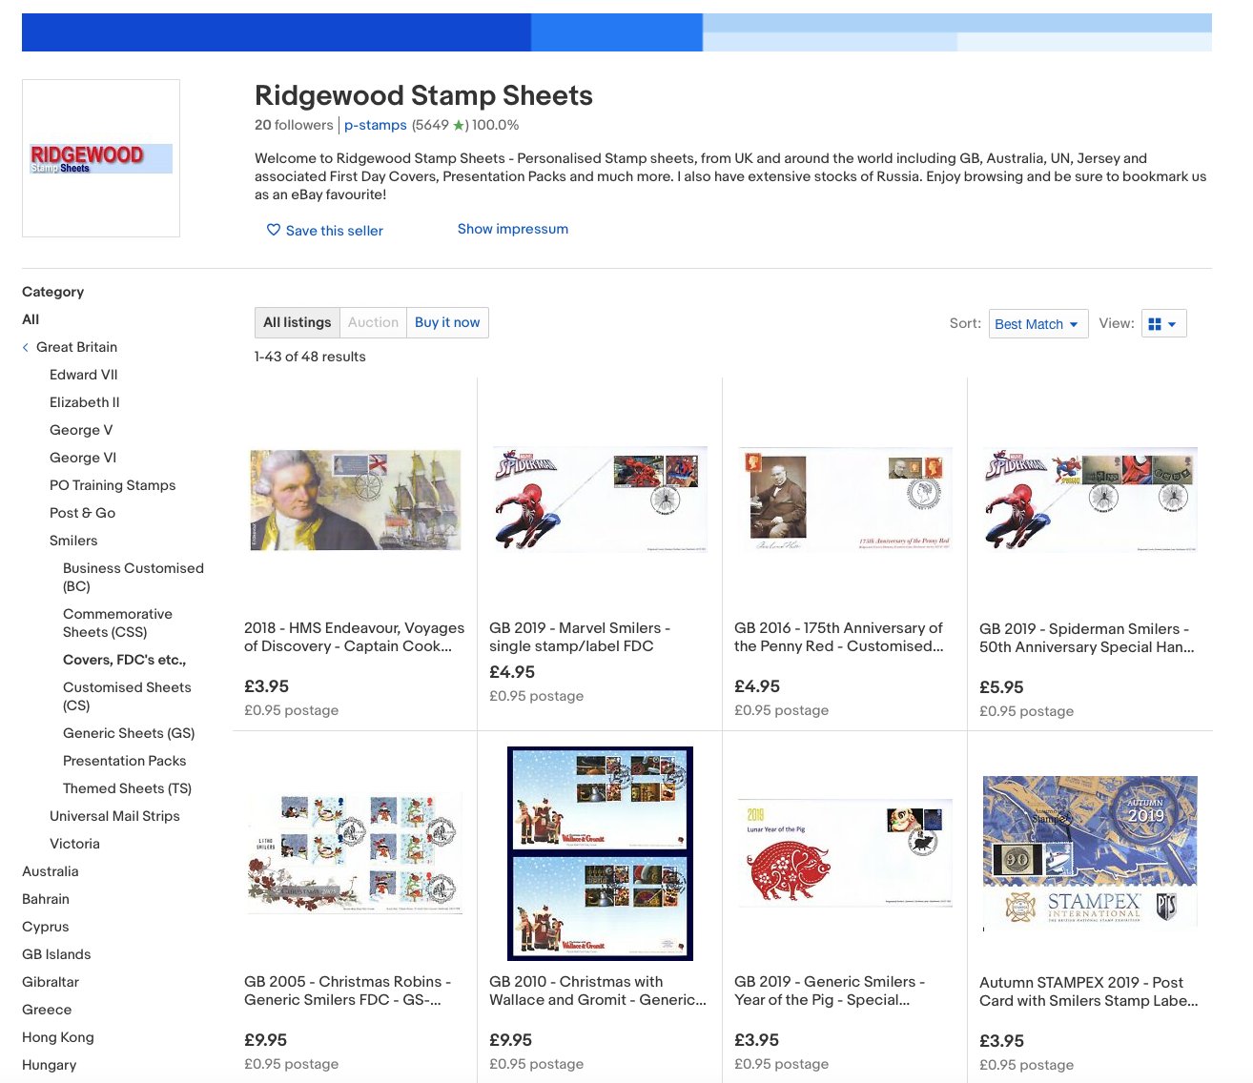The image size is (1253, 1083).
Task: Open Commemorative Sheets (CSS) subcategory
Action: pyautogui.click(x=117, y=623)
